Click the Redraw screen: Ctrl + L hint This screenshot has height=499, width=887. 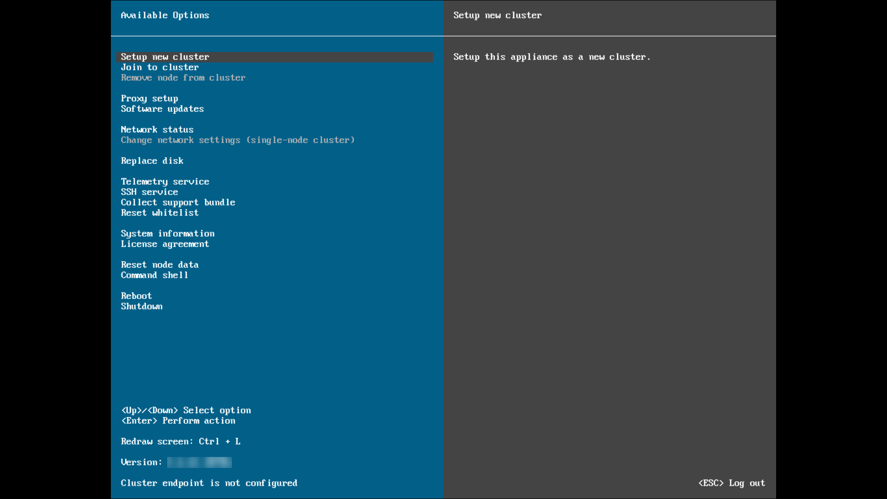coord(181,442)
